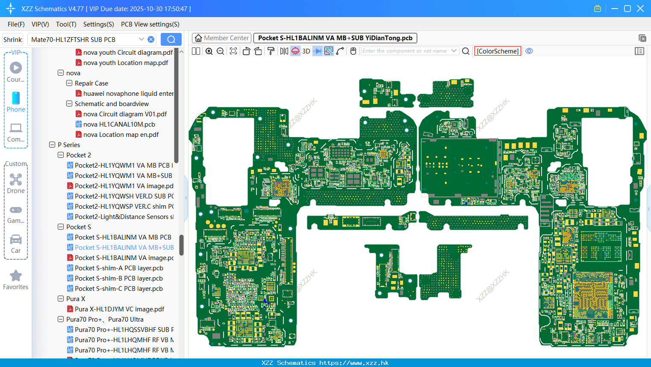Screen dimensions: 651x367
Task: Open the file search dropdown arrow
Action: click(x=141, y=39)
